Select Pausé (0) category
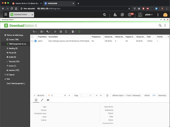The width and height of the screenshot is (170, 127). click(x=11, y=53)
